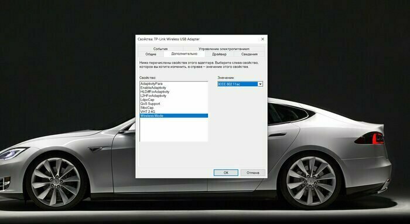This screenshot has height=224, width=410.
Task: Select L2HForAdaptivity property
Action: [174, 96]
